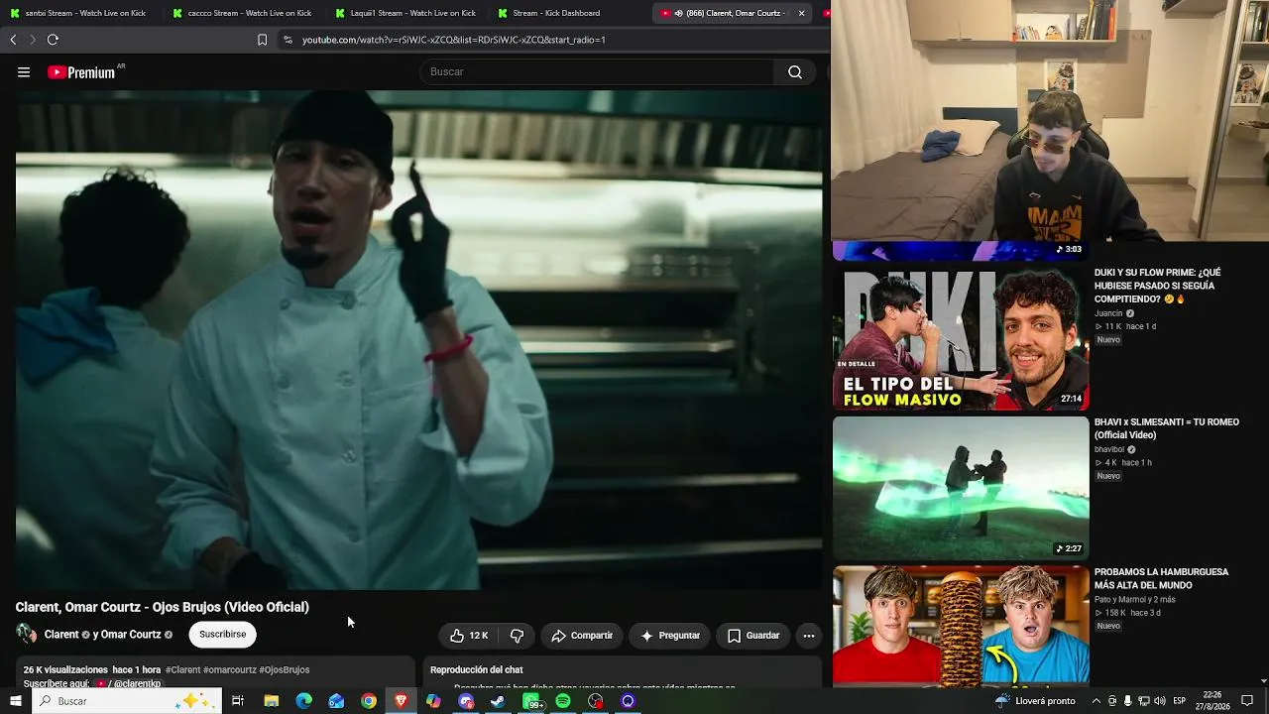Image resolution: width=1269 pixels, height=714 pixels.
Task: Open the Windows notification center
Action: [x=1248, y=701]
